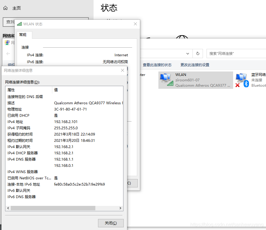
Task: Click the network connections window title icon
Action: pos(7,43)
